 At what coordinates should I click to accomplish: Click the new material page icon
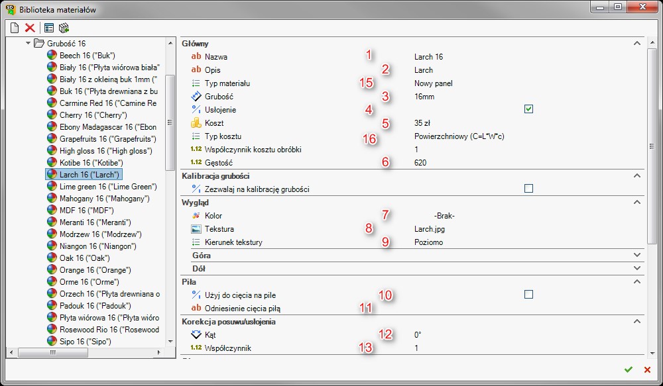[x=14, y=28]
